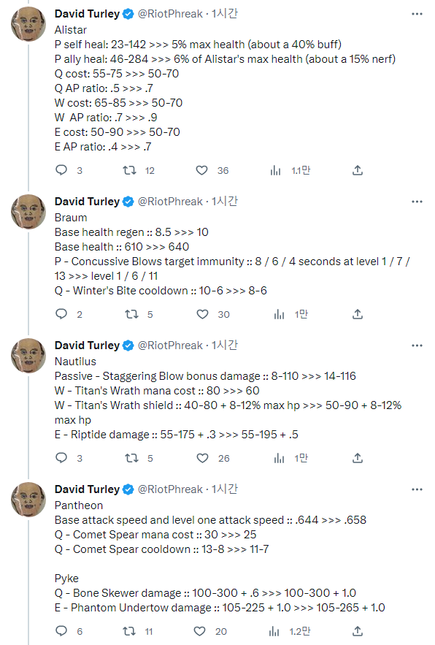Viewport: 435px width, 645px height.
Task: Like the Braum tweet
Action: click(202, 314)
